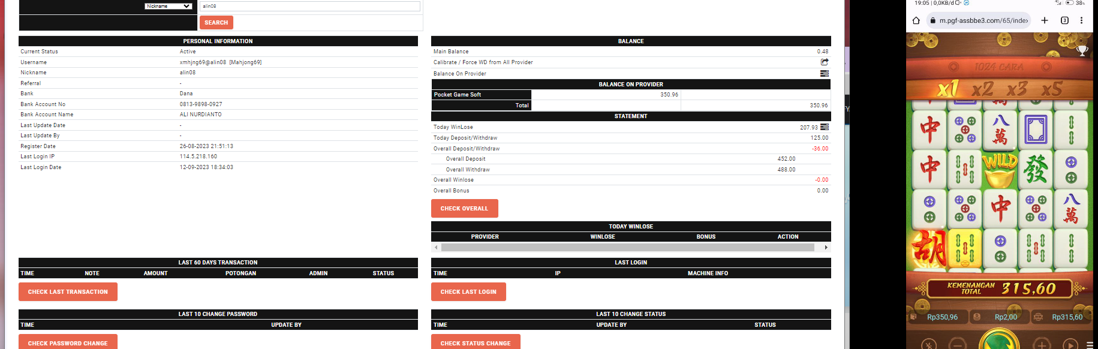Click the Bank value Dana
Image resolution: width=1098 pixels, height=349 pixels.
(186, 94)
